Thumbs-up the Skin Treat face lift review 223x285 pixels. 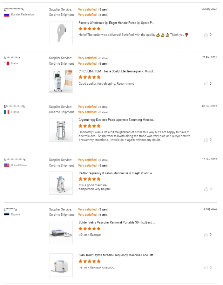(x=206, y=267)
